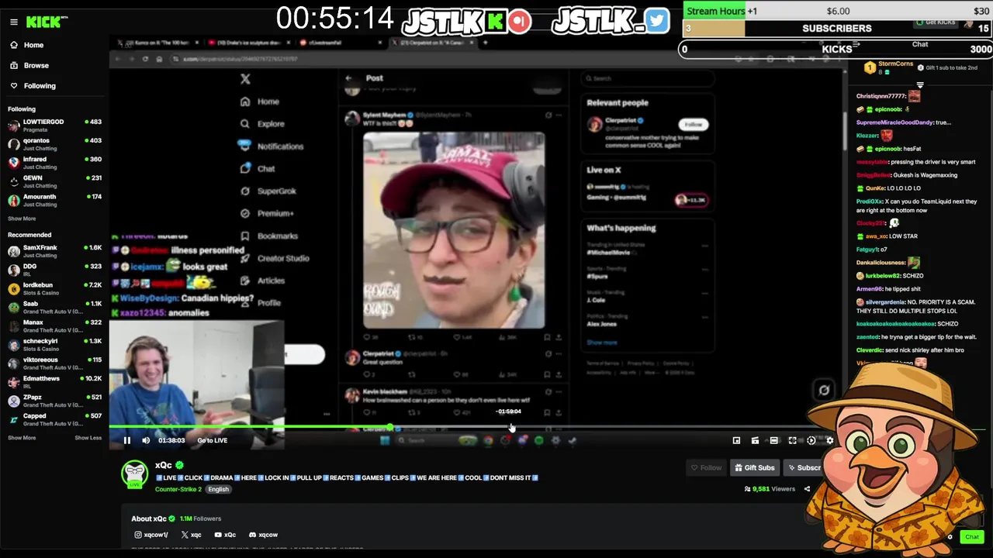Open xQc's Discord link xqcow
This screenshot has width=993, height=558.
[263, 535]
